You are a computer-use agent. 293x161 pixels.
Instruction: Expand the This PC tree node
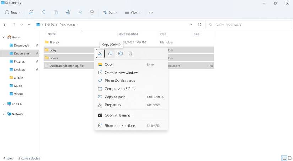(x=4, y=104)
